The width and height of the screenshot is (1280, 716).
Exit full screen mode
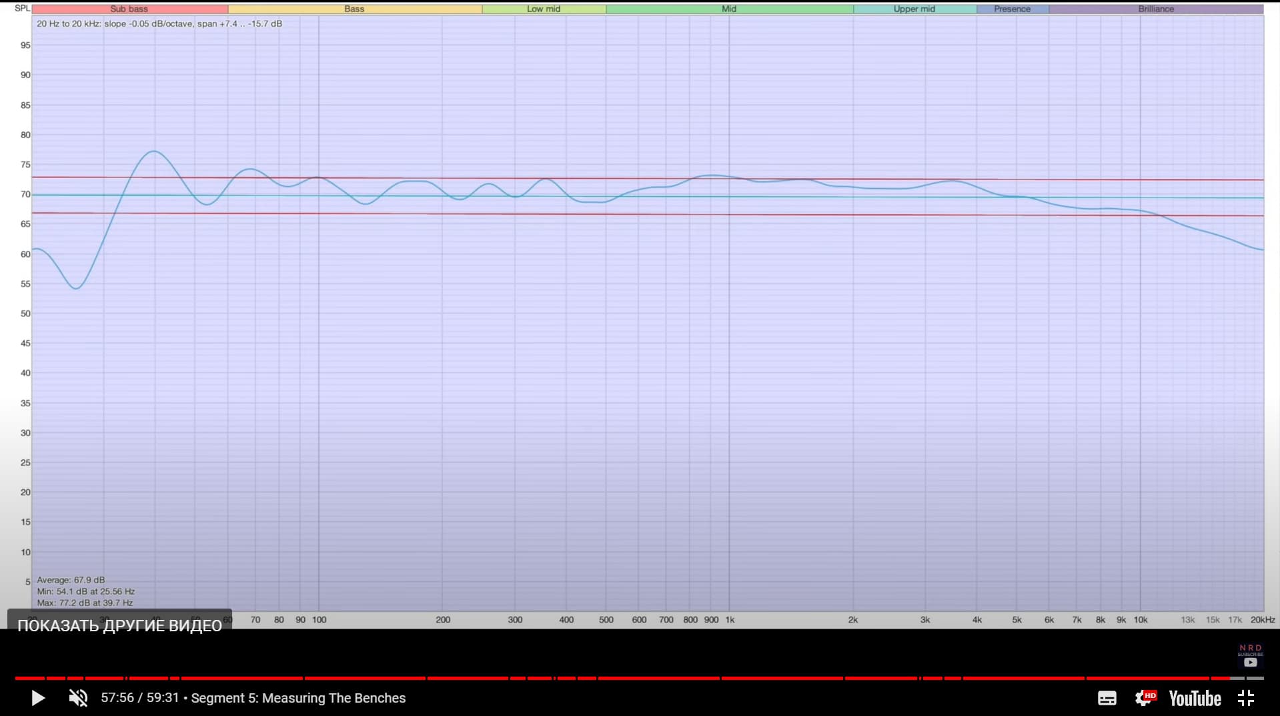pyautogui.click(x=1246, y=698)
